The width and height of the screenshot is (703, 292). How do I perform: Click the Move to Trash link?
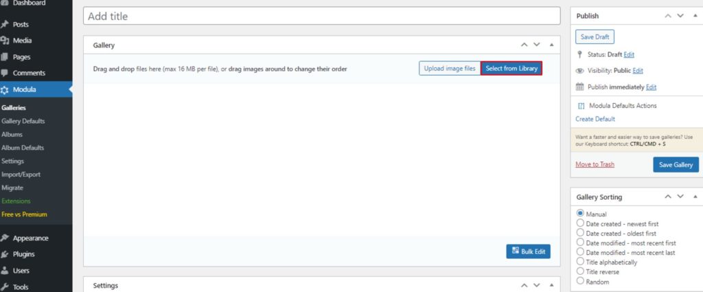coord(595,164)
